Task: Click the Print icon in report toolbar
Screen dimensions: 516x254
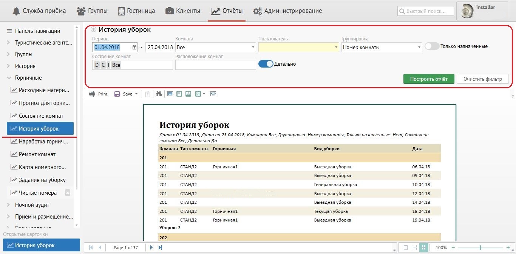Action: coord(92,94)
